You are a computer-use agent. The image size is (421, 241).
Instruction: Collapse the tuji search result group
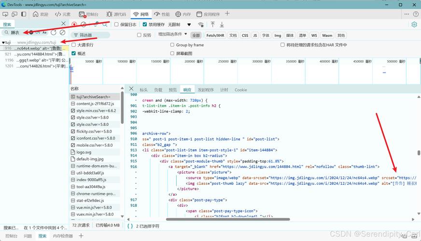coord(2,42)
